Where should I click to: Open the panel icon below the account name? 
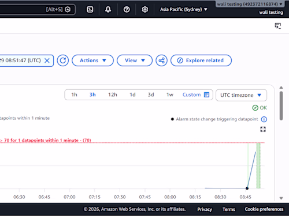click(x=278, y=26)
